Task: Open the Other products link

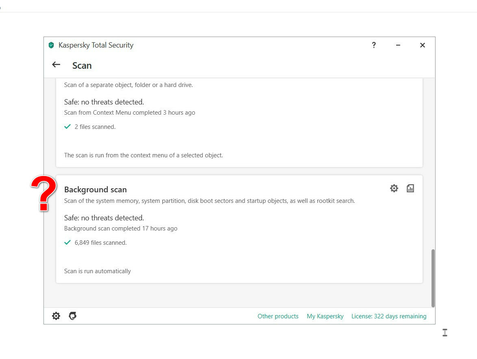Action: (x=278, y=316)
